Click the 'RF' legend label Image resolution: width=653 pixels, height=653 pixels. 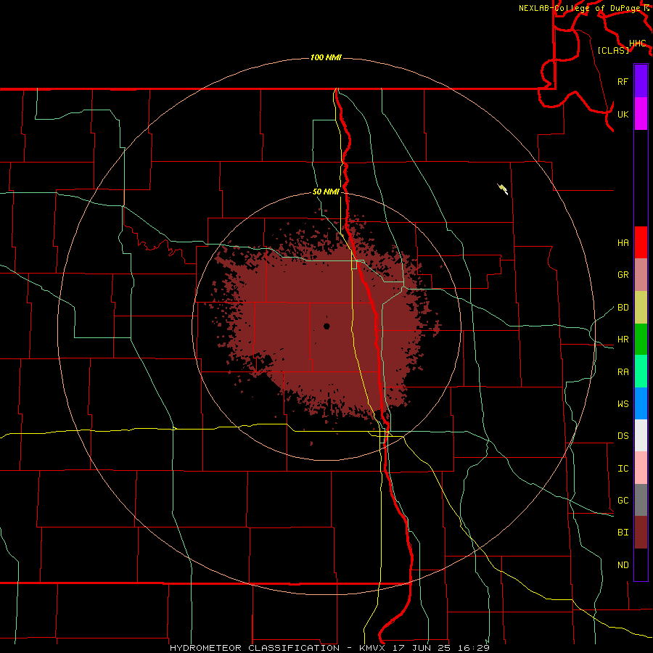tap(623, 81)
